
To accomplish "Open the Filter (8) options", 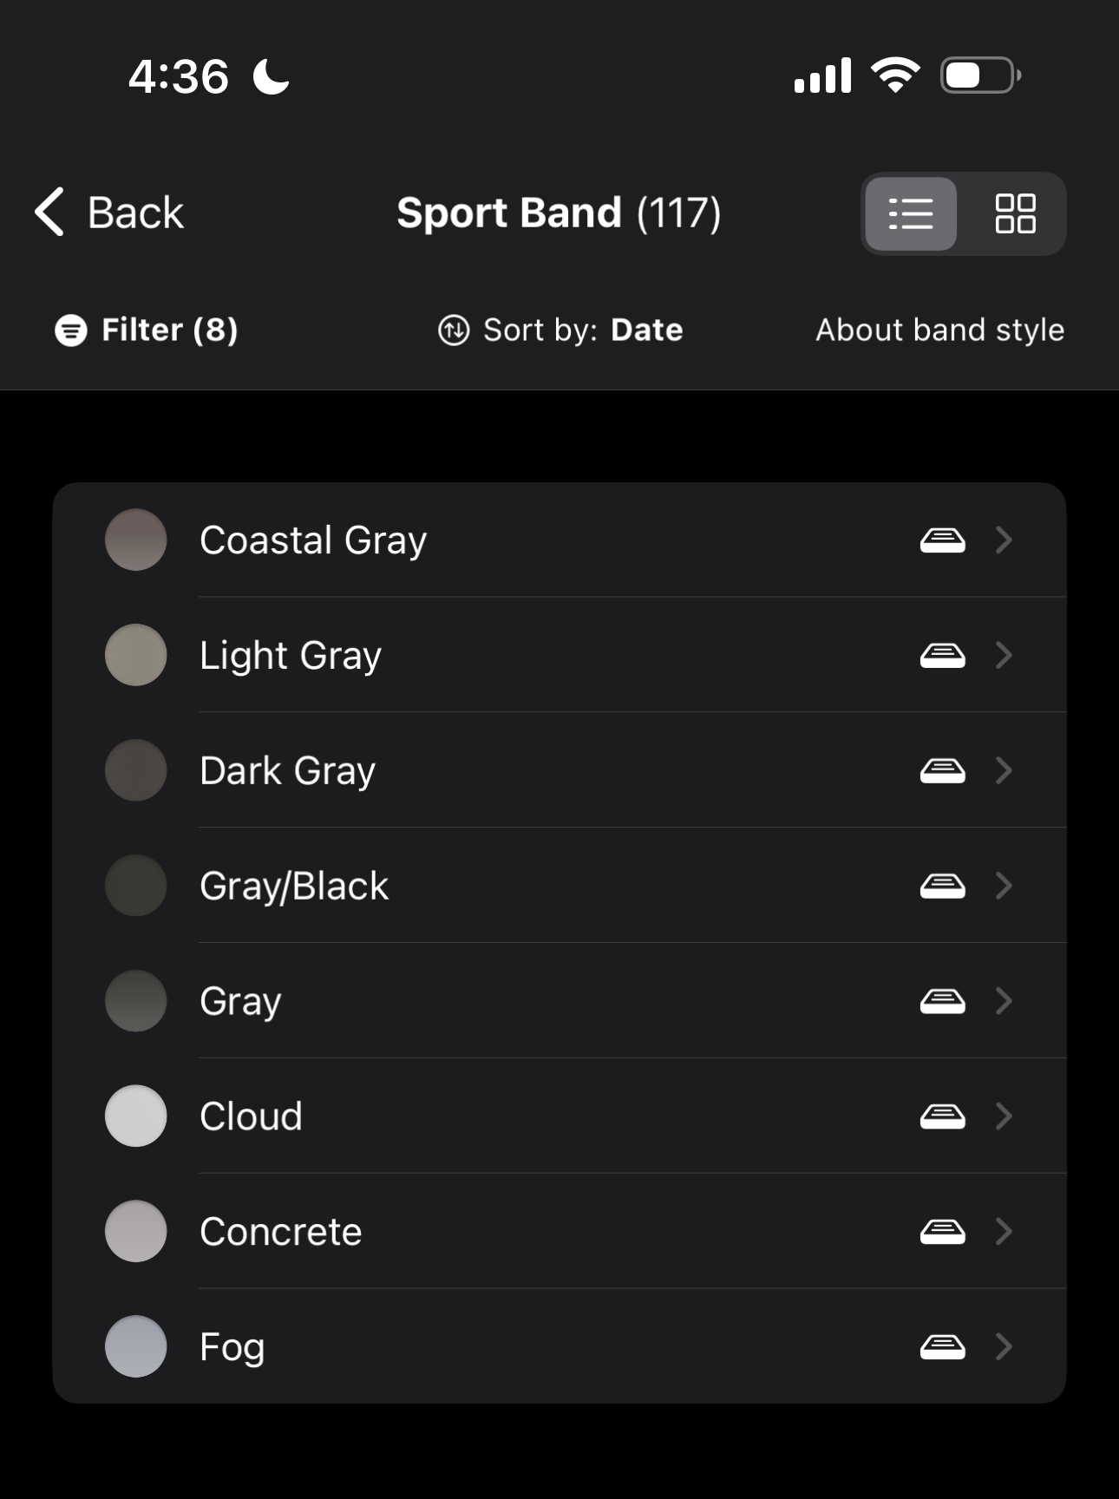I will 169,331.
